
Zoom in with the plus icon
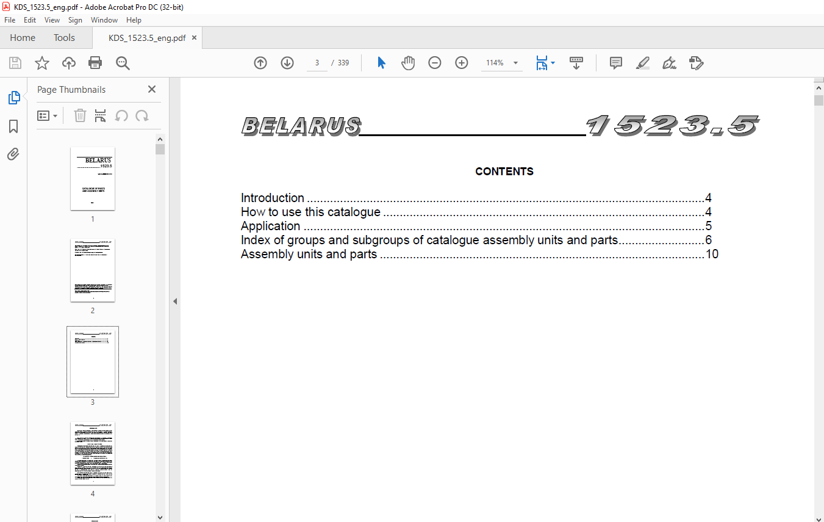point(462,63)
